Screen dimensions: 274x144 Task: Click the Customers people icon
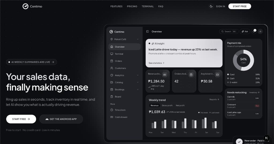point(112,68)
